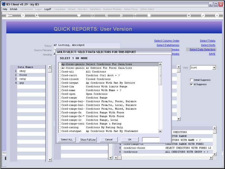Image resolution: width=225 pixels, height=169 pixels.
Task: Check the Cred-cacct selector box
Action: point(60,75)
